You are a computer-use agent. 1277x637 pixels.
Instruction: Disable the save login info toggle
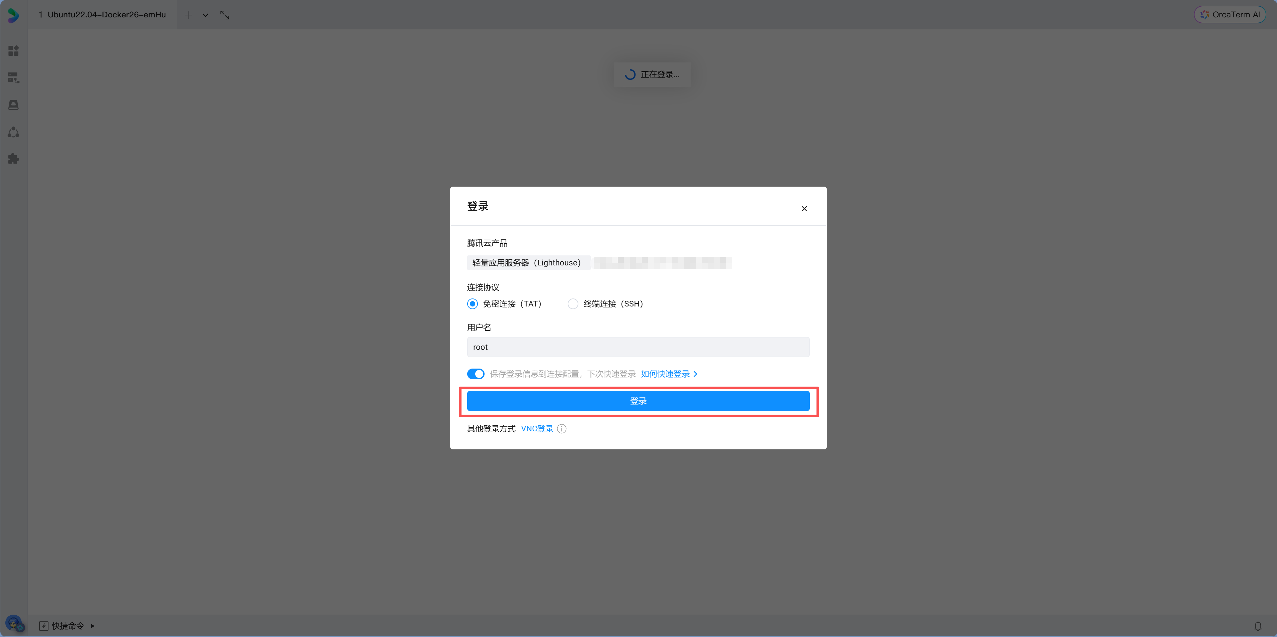pyautogui.click(x=476, y=374)
